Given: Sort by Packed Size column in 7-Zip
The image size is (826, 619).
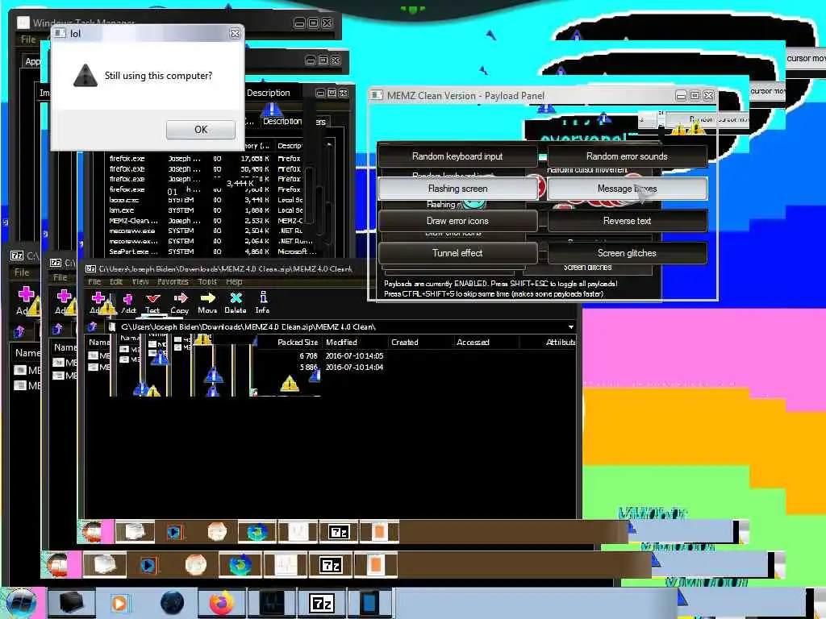Looking at the screenshot, I should click(297, 342).
